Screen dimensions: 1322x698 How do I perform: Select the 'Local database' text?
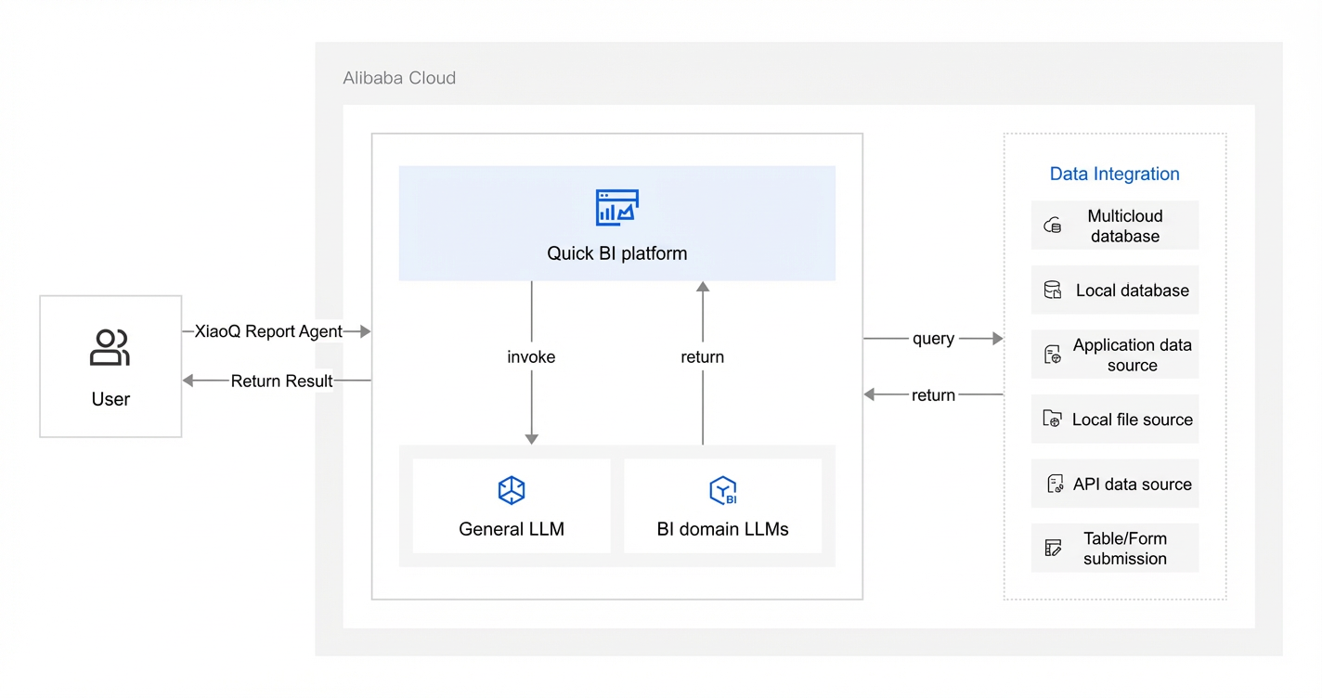click(x=1133, y=291)
